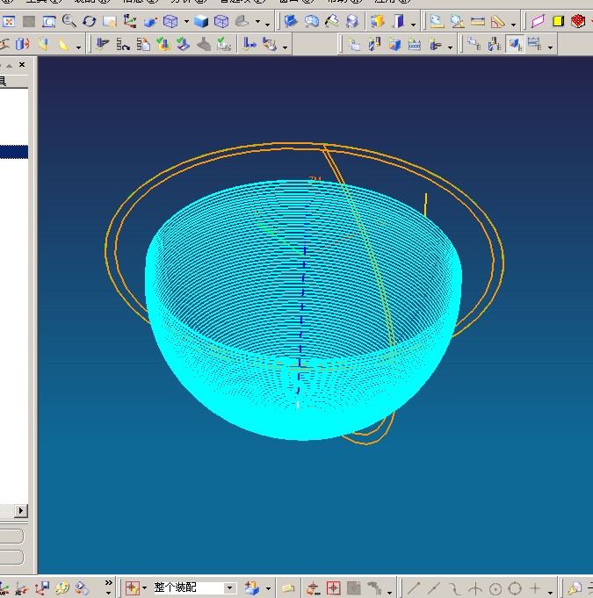Screen dimensions: 593x598
Task: Click the color palette icon in bottom toolbar
Action: (62, 588)
